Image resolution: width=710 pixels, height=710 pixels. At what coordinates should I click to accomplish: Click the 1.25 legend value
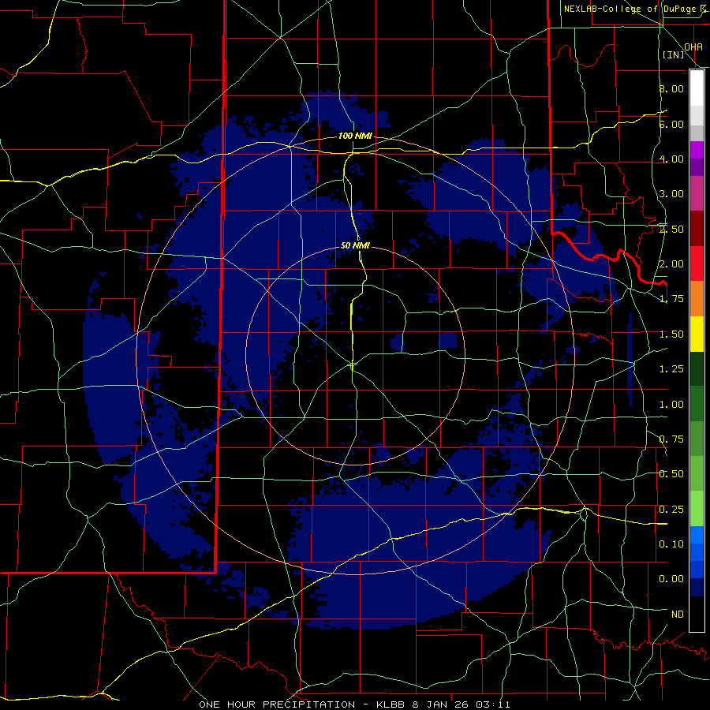pyautogui.click(x=671, y=369)
